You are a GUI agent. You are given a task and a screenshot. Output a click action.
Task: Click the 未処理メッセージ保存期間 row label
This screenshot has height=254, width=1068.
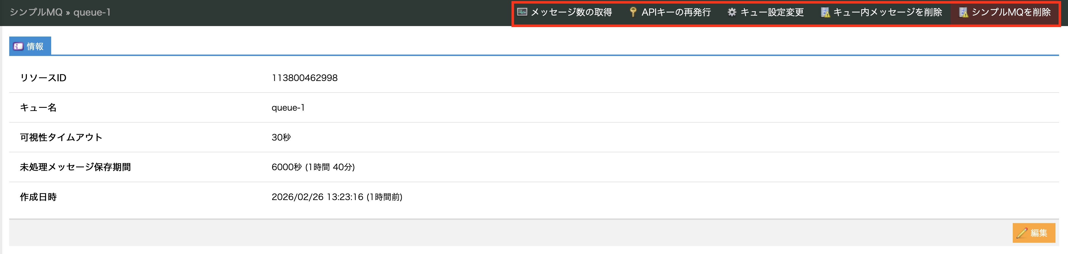click(x=75, y=167)
